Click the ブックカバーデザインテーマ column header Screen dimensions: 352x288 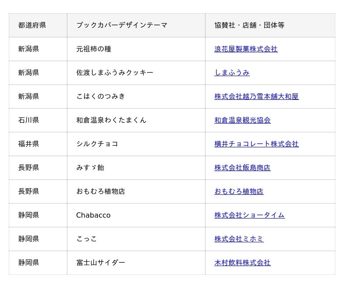(x=122, y=26)
